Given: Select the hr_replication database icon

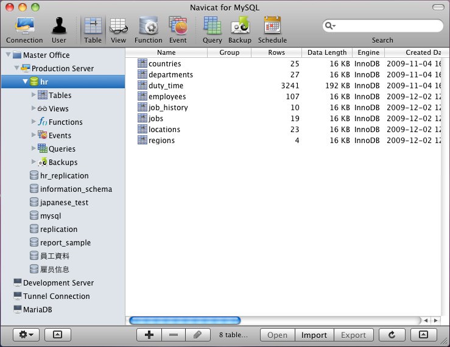Looking at the screenshot, I should pos(34,175).
